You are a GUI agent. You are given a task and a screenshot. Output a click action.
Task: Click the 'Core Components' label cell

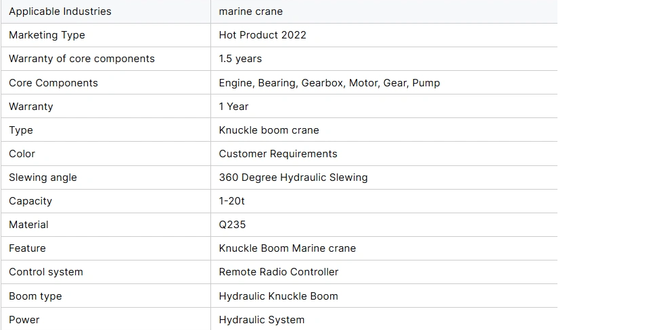coord(53,83)
